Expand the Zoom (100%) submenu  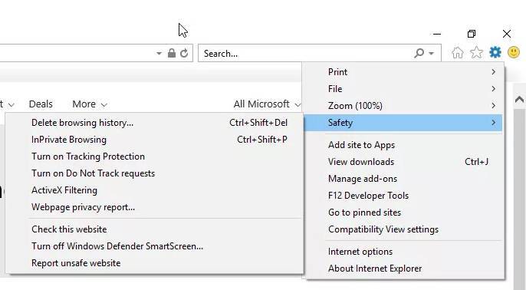[x=403, y=105]
